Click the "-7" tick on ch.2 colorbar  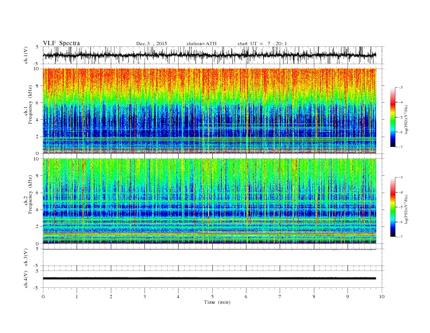point(401,237)
